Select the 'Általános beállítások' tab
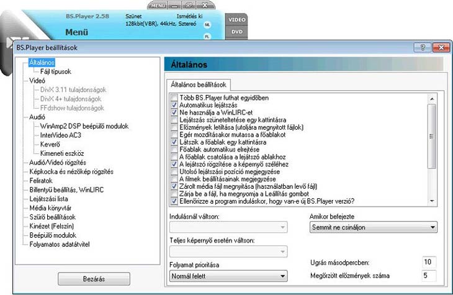This screenshot has width=453, height=295. coord(199,83)
